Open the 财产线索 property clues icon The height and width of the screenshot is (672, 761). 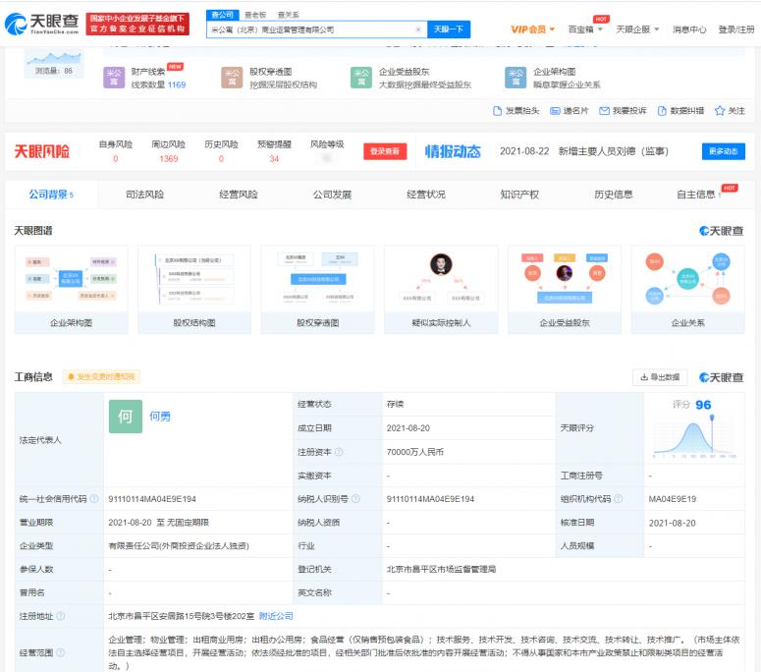coord(115,78)
